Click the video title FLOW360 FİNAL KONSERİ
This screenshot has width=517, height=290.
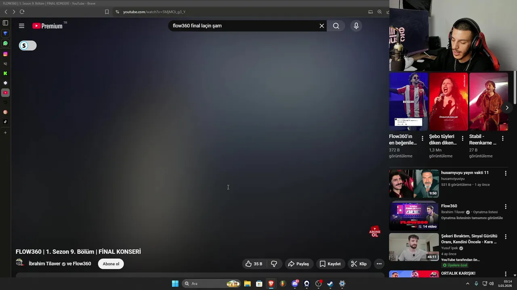coord(78,252)
